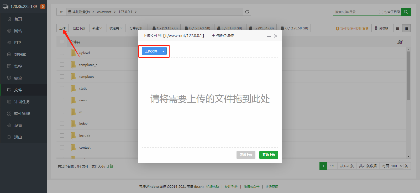
Task: Check the upload folder row checkbox
Action: point(62,53)
